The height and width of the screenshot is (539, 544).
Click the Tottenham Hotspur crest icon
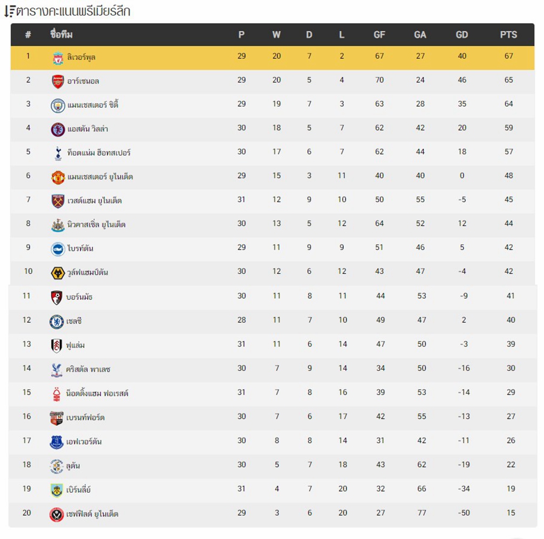click(x=58, y=154)
